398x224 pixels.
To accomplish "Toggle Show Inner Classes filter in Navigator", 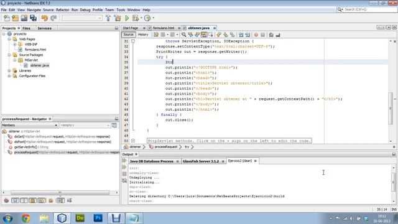I will click(42, 200).
